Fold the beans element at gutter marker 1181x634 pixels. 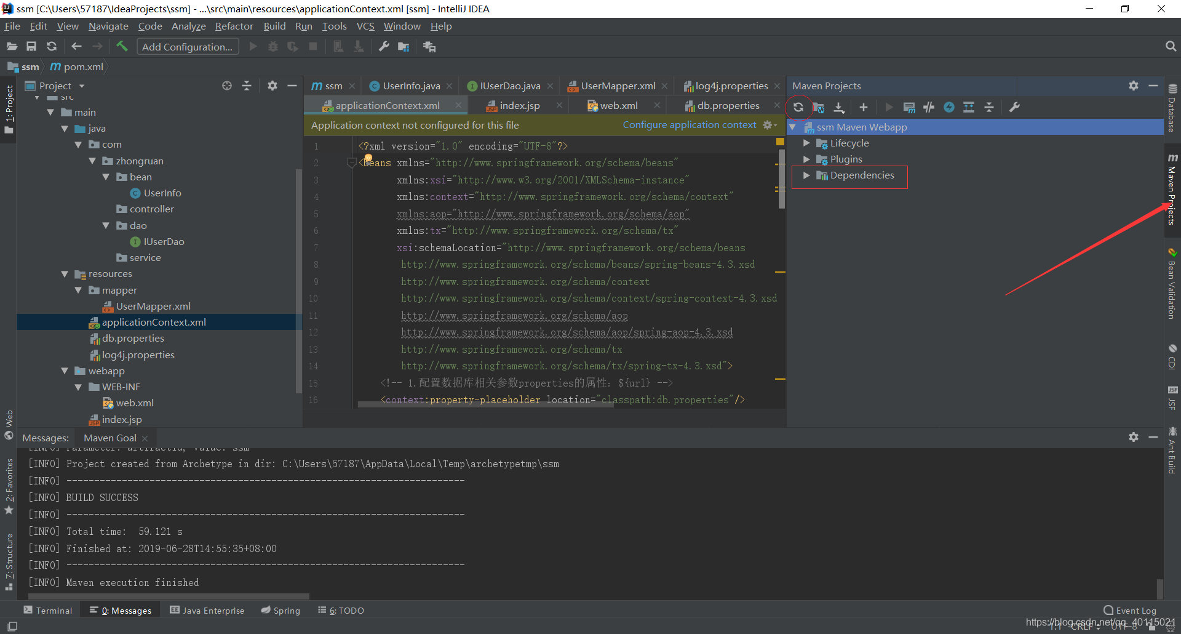pos(351,163)
